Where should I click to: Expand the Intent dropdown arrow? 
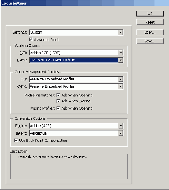[x=121, y=133]
